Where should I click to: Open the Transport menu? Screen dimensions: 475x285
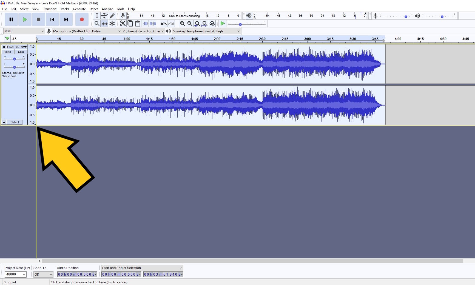pos(49,9)
